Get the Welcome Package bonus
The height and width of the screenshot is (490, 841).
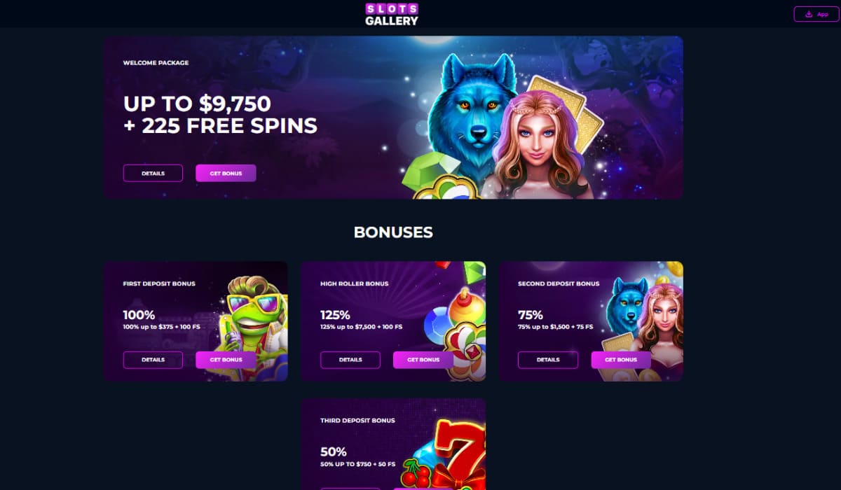(226, 173)
